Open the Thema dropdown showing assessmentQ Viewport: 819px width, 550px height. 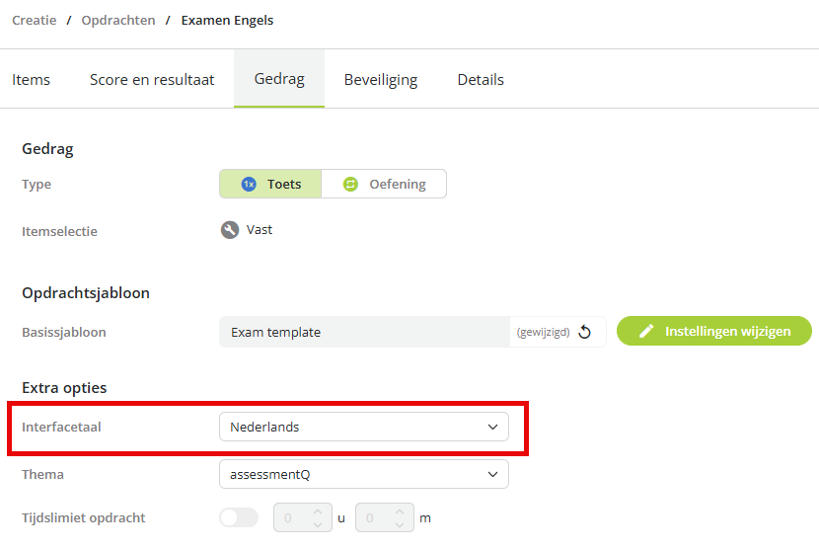364,474
